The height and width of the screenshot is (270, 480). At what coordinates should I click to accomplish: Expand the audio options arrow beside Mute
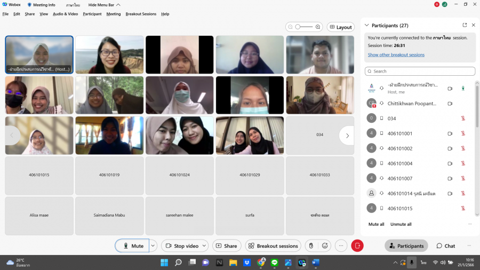[153, 246]
